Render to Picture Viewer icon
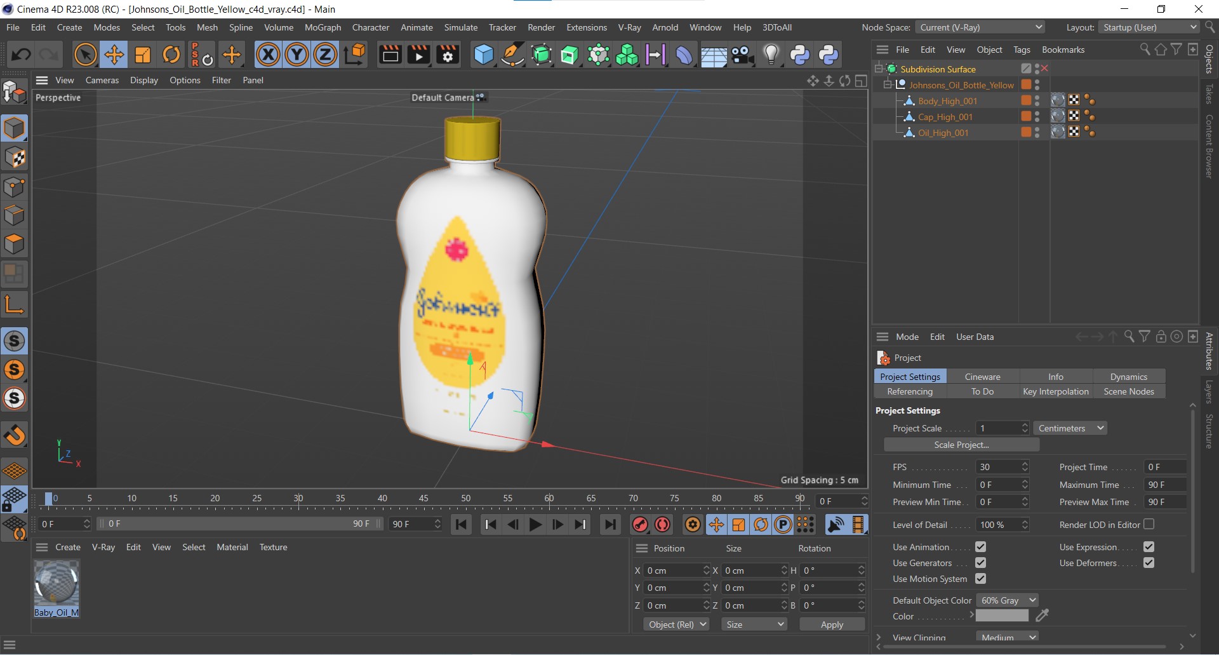The width and height of the screenshot is (1219, 655). [418, 55]
